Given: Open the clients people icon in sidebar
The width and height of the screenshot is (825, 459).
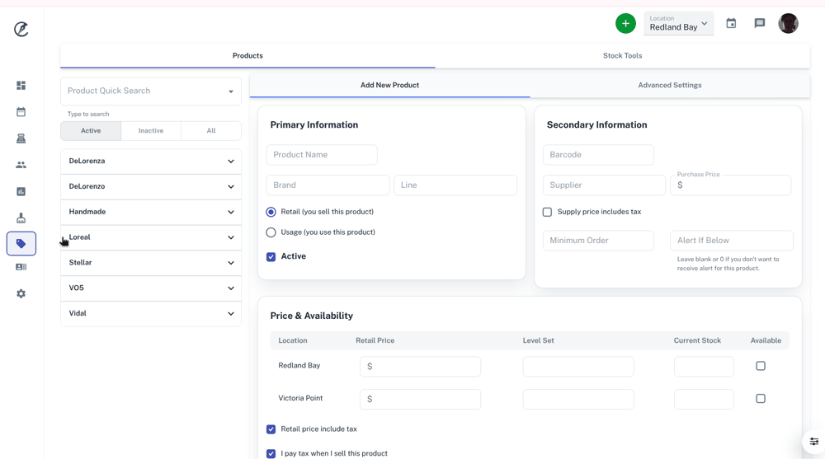Looking at the screenshot, I should [21, 165].
